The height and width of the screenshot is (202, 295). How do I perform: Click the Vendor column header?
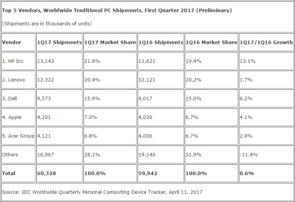(18, 42)
